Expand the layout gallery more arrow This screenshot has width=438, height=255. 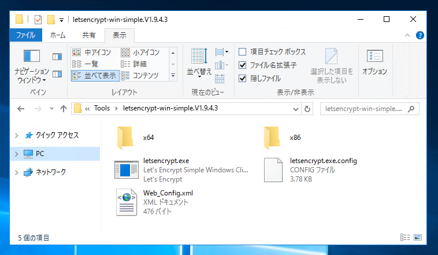(x=173, y=76)
